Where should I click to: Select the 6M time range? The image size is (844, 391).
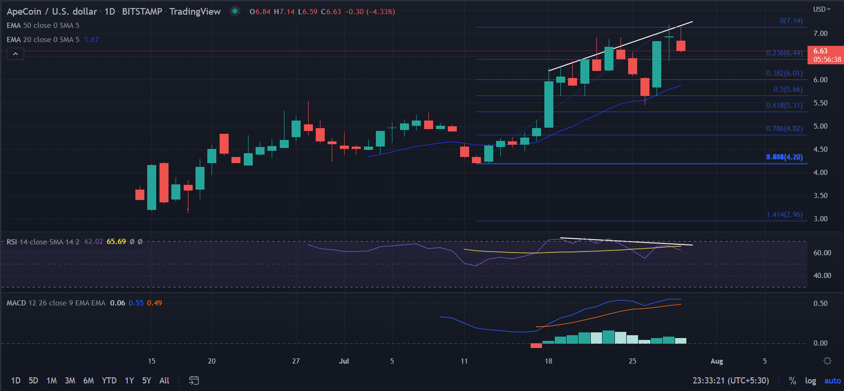[x=89, y=381]
